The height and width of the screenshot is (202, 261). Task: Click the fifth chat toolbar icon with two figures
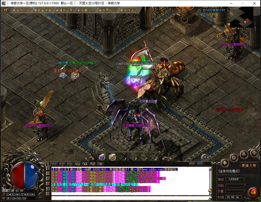click(x=85, y=164)
